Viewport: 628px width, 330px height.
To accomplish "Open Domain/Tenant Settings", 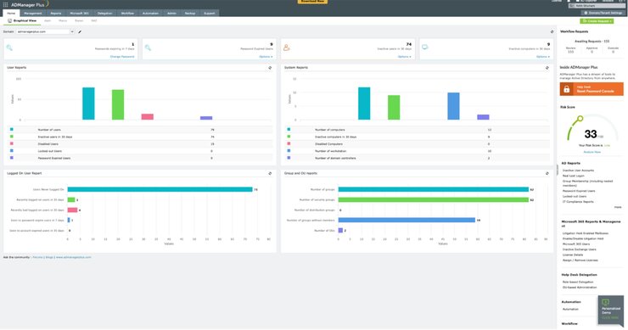I will pyautogui.click(x=603, y=13).
